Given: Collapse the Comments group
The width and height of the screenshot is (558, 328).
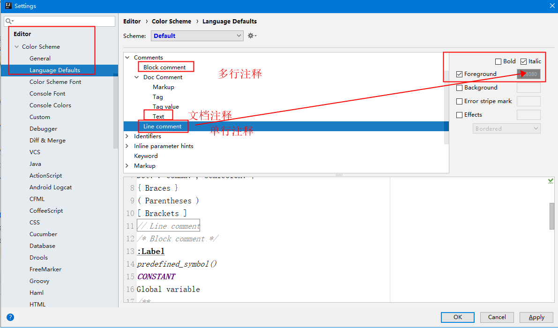Looking at the screenshot, I should click(127, 57).
